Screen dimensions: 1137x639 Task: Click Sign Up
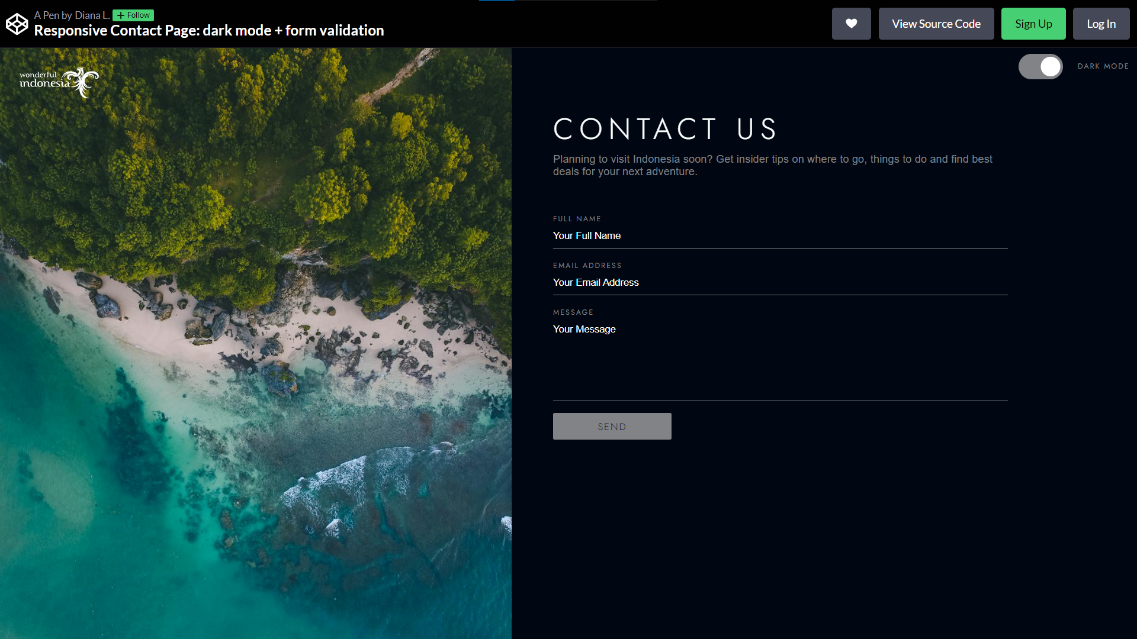1033,24
